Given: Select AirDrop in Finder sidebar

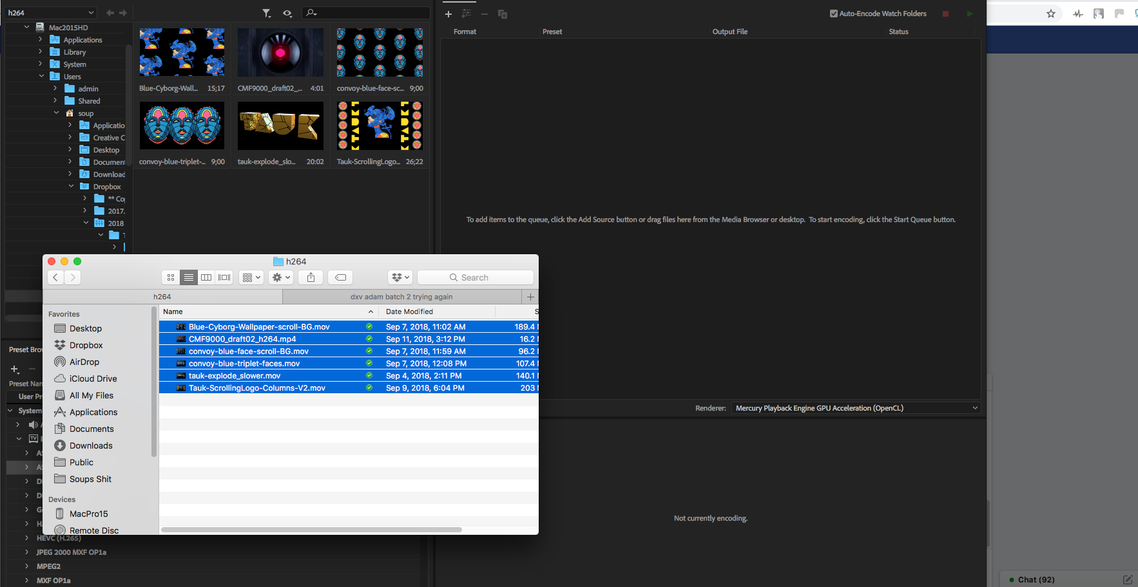Looking at the screenshot, I should pyautogui.click(x=84, y=362).
